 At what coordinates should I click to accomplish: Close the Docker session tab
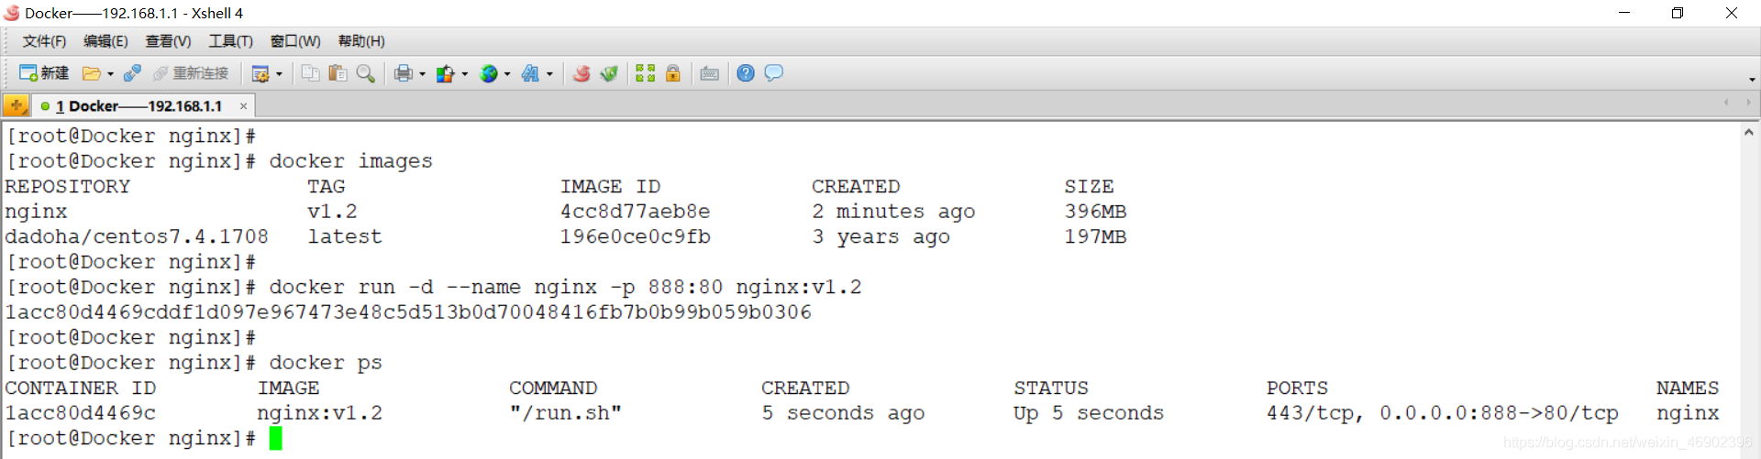243,106
